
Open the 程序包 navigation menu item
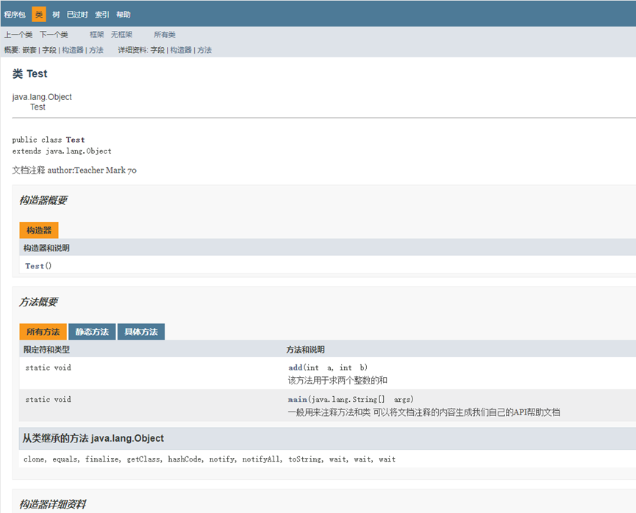click(15, 13)
